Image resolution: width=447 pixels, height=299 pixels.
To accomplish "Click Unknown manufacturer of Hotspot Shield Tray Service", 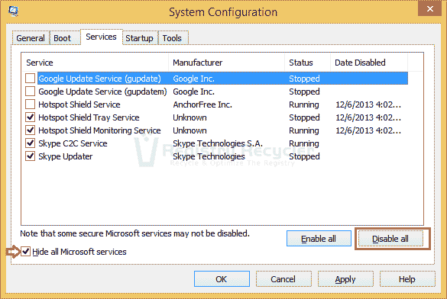I will (x=189, y=117).
